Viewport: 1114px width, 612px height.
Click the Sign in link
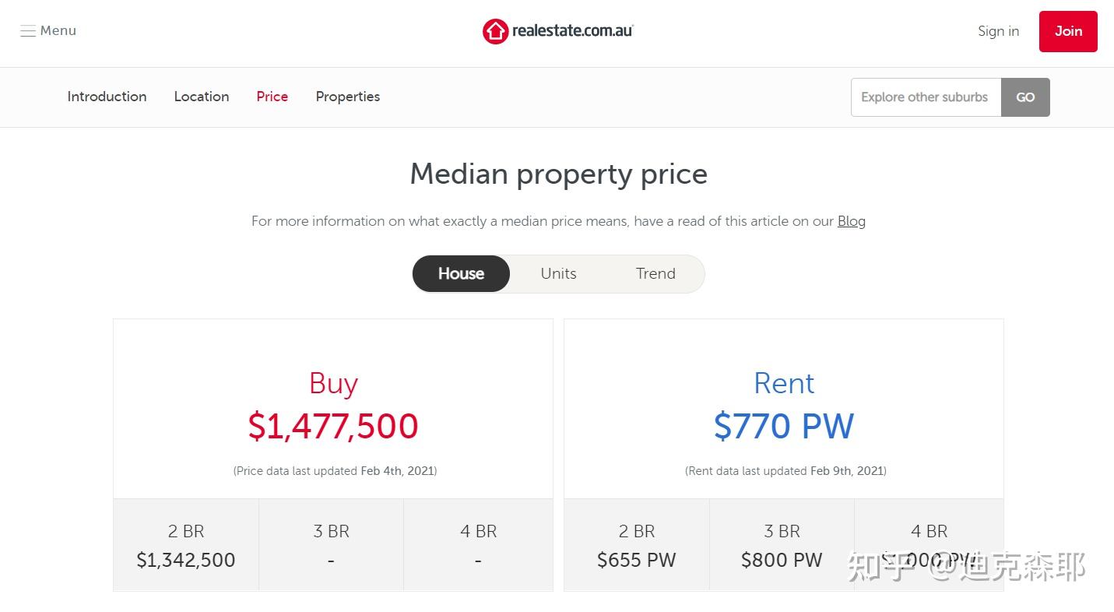click(998, 31)
